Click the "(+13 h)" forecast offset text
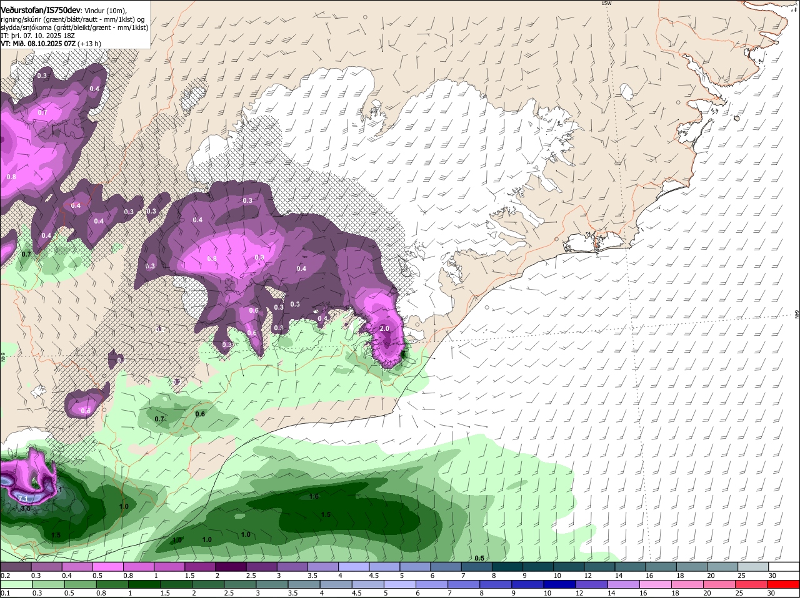 tap(90, 44)
